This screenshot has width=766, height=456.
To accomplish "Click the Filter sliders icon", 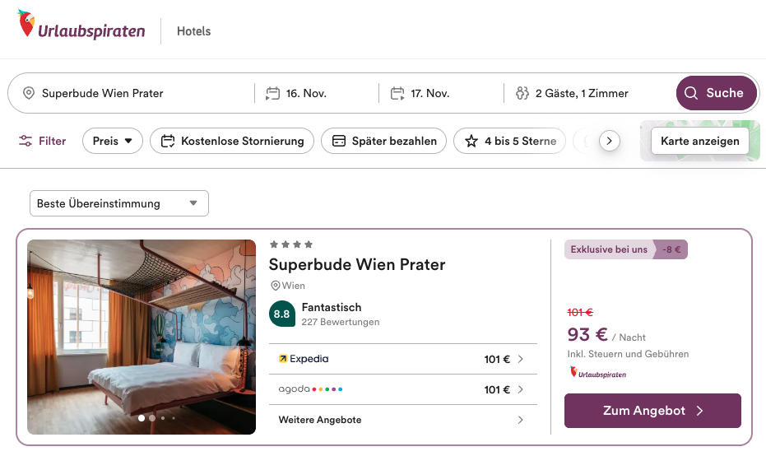I will coord(26,141).
